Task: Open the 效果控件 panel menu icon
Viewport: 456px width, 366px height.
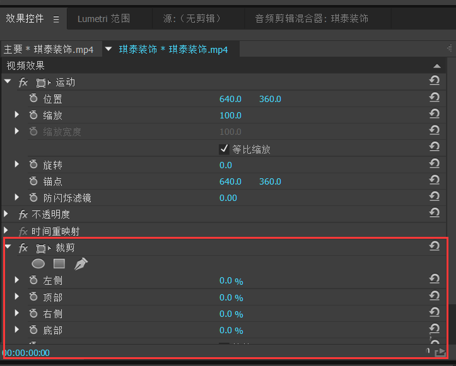Action: 56,19
